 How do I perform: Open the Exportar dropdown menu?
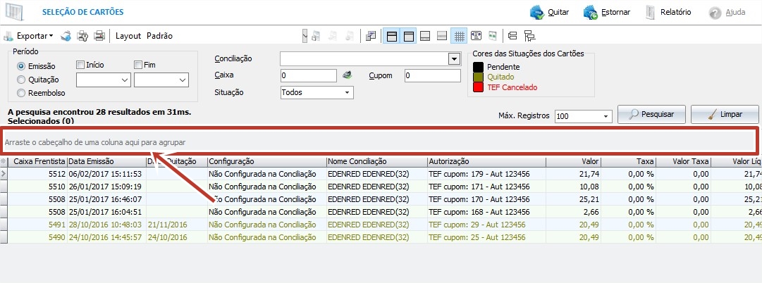pyautogui.click(x=28, y=36)
